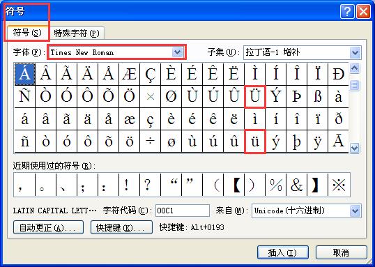
Task: Pick the recently used colon symbol
Action: point(108,185)
